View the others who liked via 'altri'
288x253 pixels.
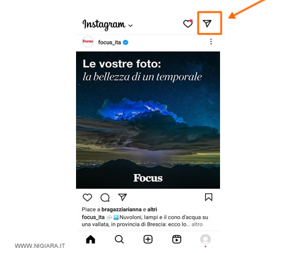(x=152, y=209)
